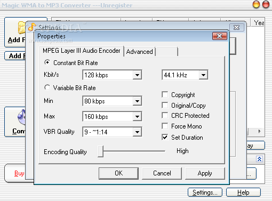Image resolution: width=272 pixels, height=201 pixels.
Task: Click the Add folder icon button
Action: [x=15, y=33]
